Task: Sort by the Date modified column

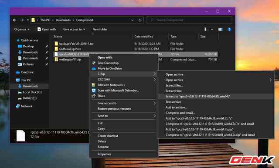Action: pyautogui.click(x=144, y=37)
